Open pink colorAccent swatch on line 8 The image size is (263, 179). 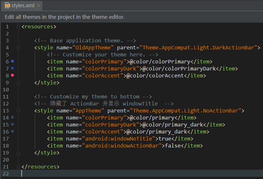pos(12,75)
